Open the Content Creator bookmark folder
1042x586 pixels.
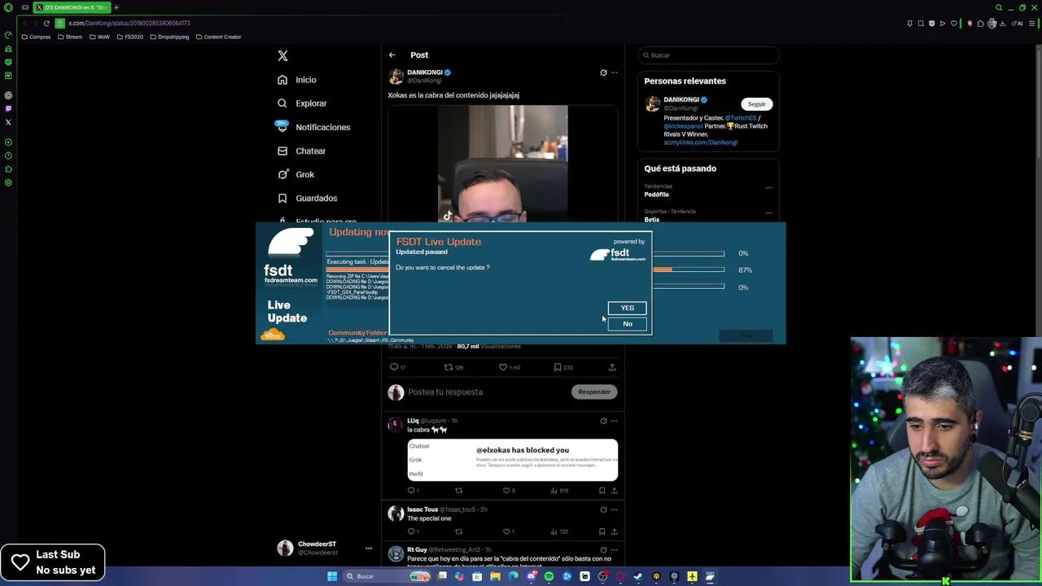tap(218, 37)
